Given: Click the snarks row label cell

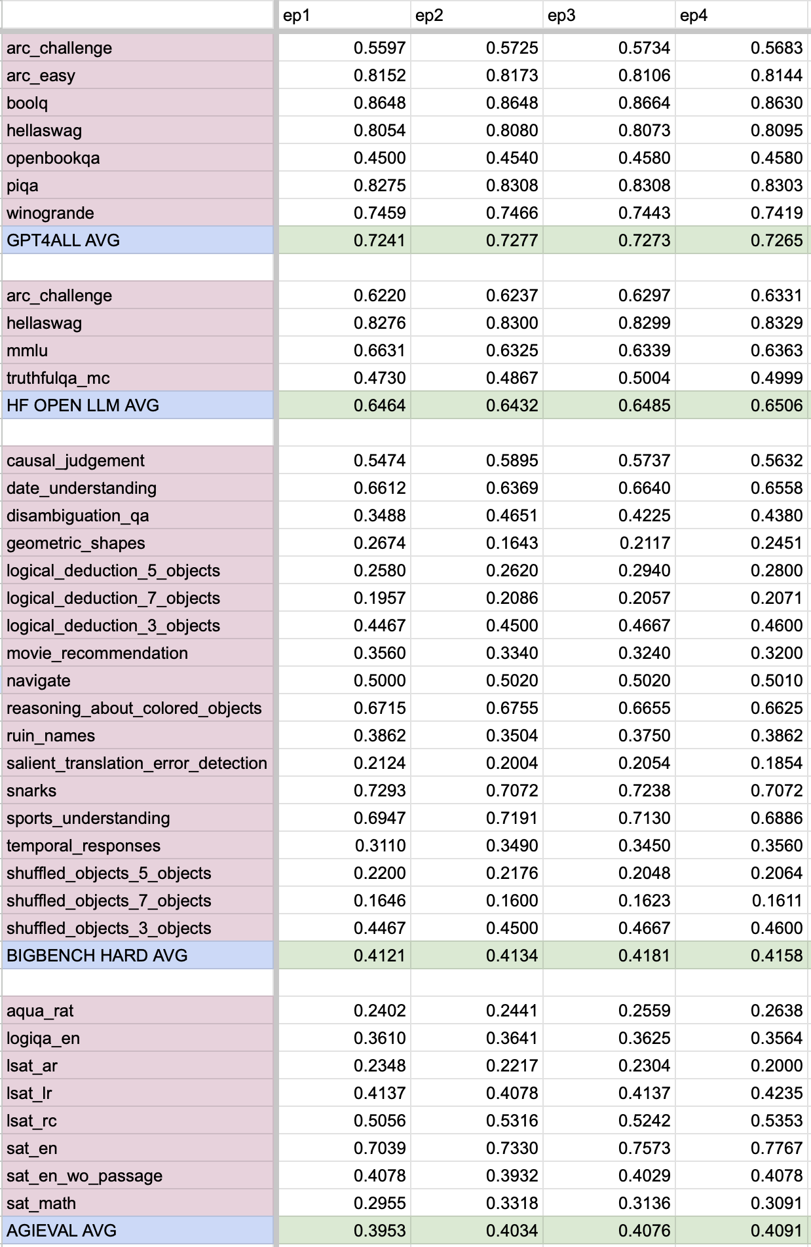Looking at the screenshot, I should pyautogui.click(x=138, y=791).
